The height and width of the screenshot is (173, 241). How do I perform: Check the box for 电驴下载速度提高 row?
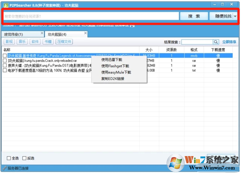[x=5, y=70]
